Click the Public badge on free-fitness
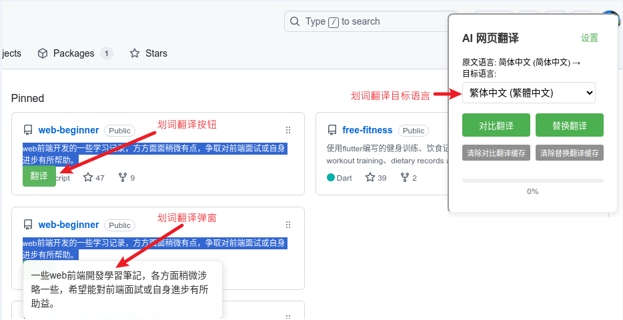623x320 pixels. point(414,131)
